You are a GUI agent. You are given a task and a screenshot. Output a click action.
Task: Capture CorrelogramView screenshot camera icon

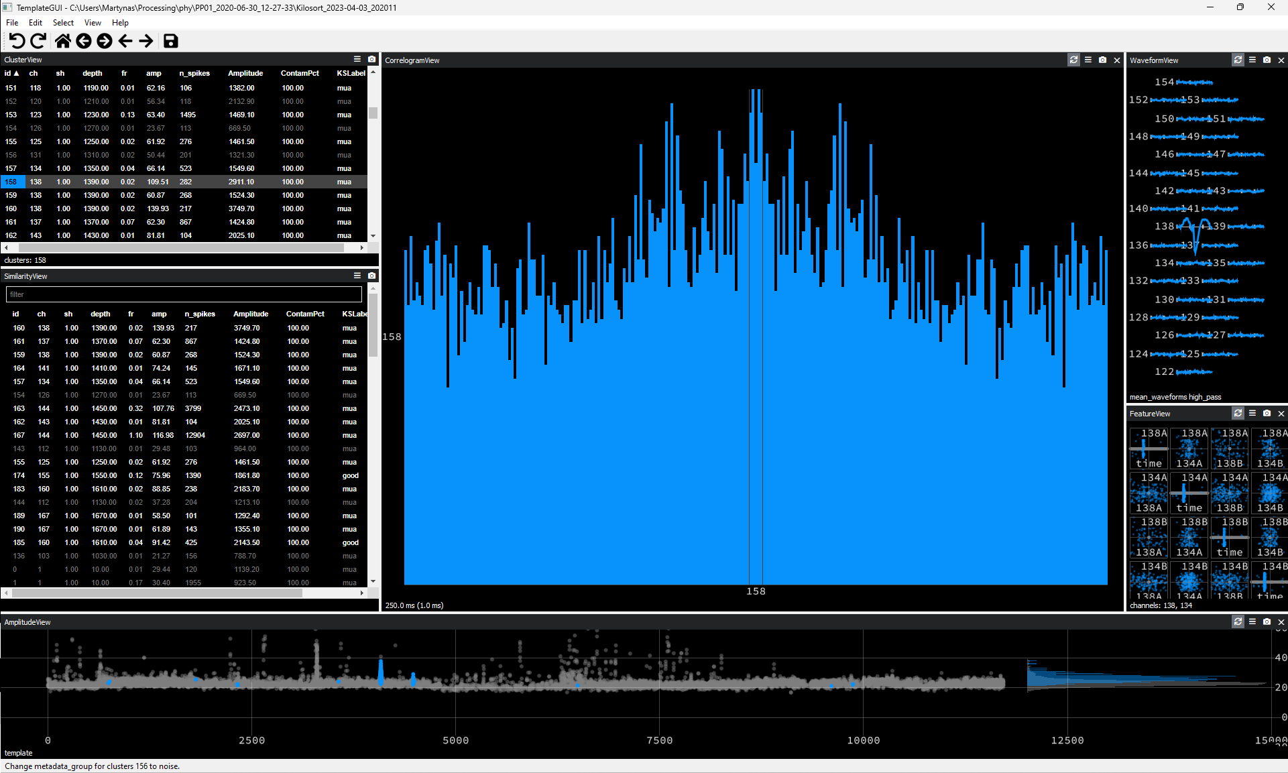1103,60
